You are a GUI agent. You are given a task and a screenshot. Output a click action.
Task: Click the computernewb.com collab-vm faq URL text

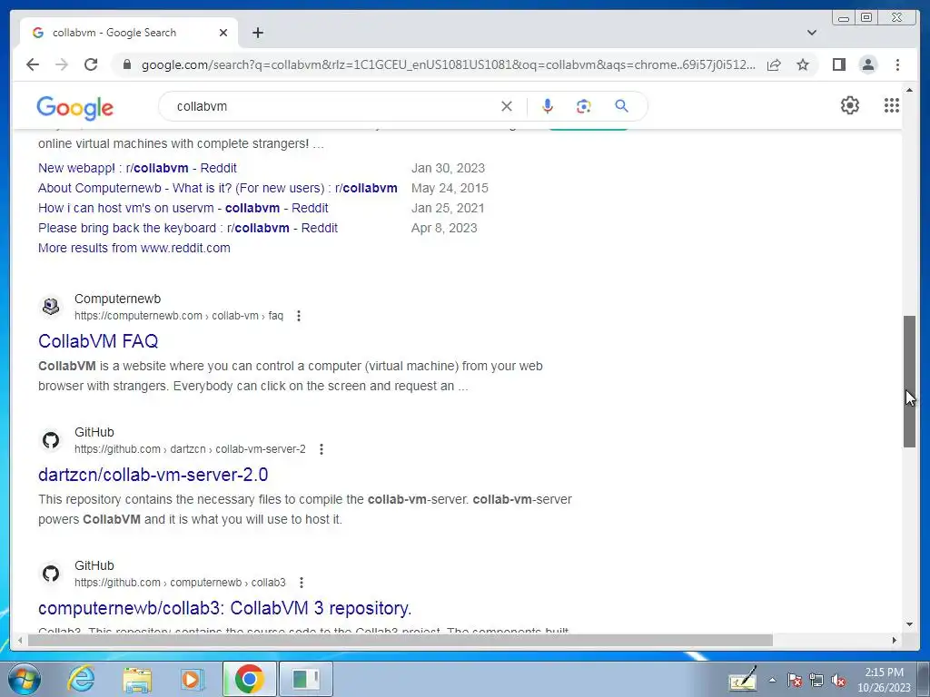click(x=179, y=316)
